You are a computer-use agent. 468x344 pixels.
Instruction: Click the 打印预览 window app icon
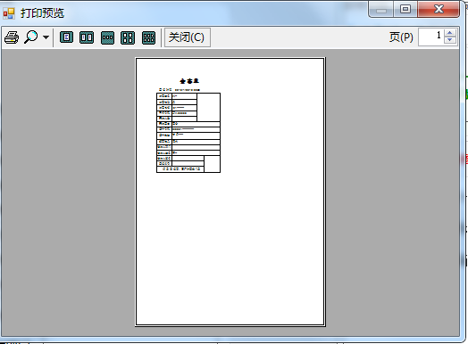(x=9, y=13)
